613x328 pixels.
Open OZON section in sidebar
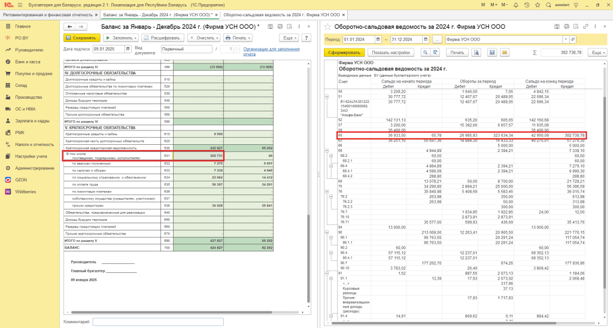coord(21,180)
